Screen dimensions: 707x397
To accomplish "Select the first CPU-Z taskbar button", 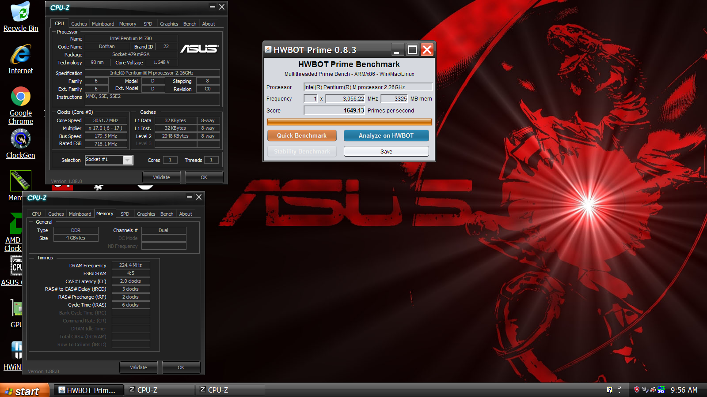I will (x=160, y=390).
